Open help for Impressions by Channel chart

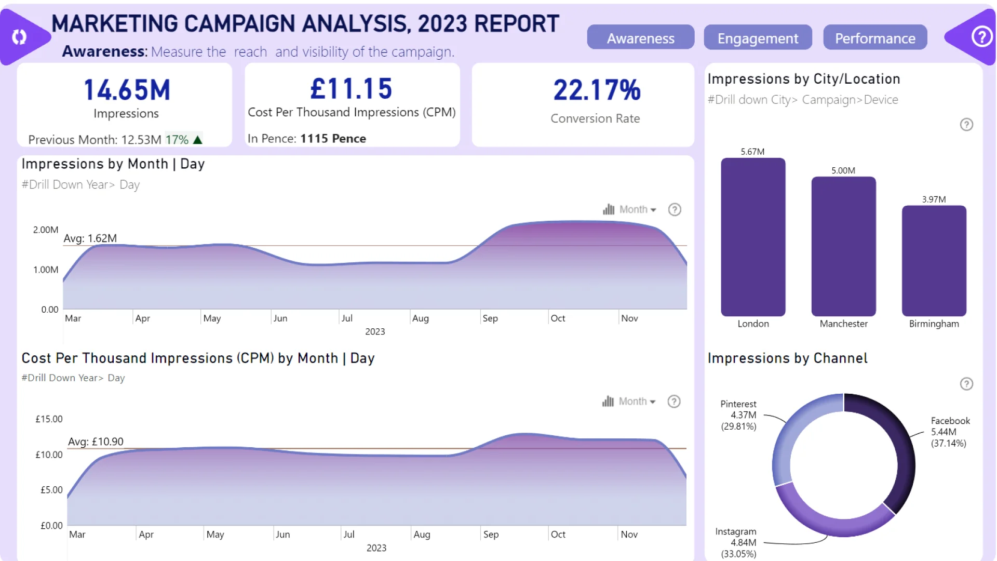click(966, 384)
